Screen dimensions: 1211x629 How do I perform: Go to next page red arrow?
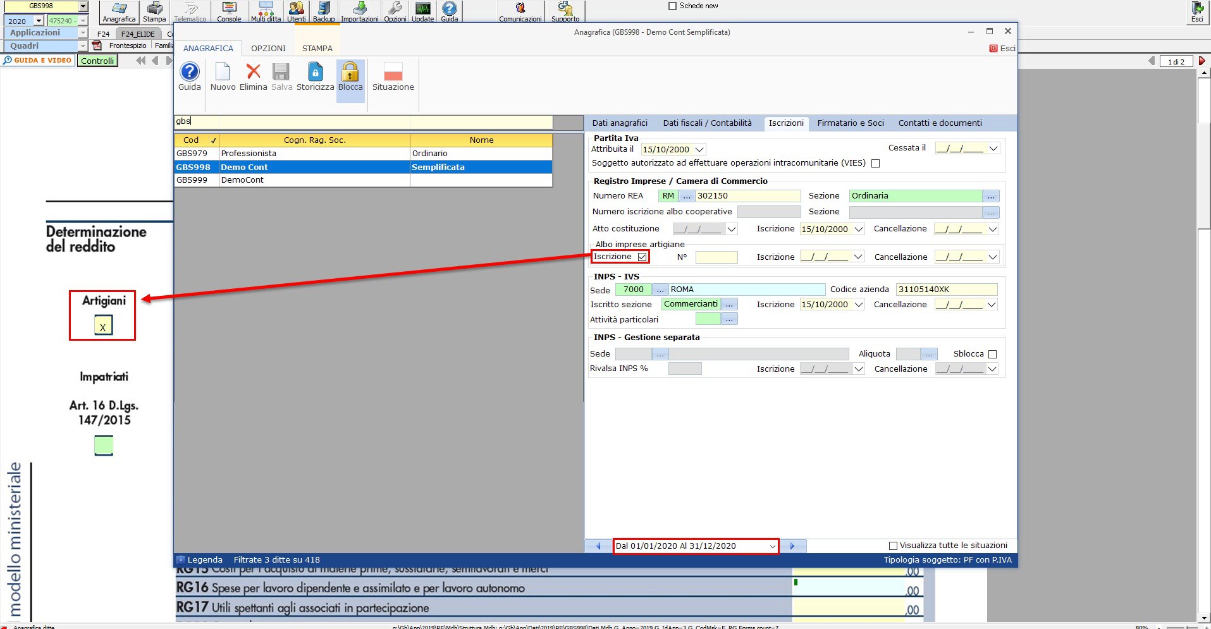coord(1202,61)
